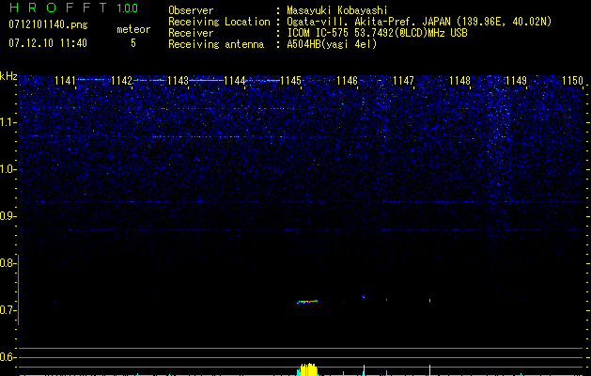591x376 pixels.
Task: Click the 1144 time marker
Action: [235, 81]
